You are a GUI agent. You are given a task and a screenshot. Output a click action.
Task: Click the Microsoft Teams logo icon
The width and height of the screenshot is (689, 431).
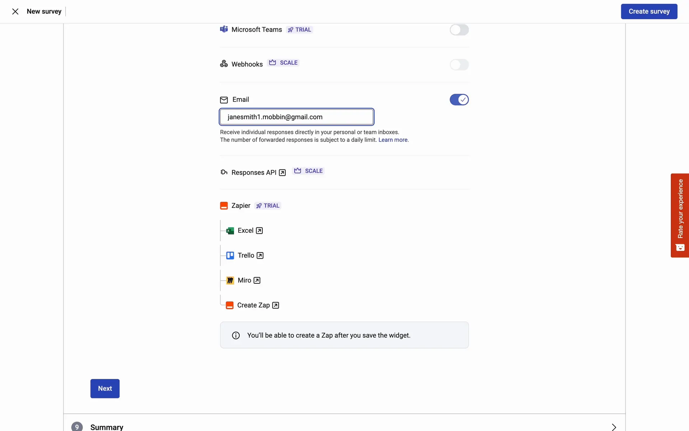coord(224,29)
